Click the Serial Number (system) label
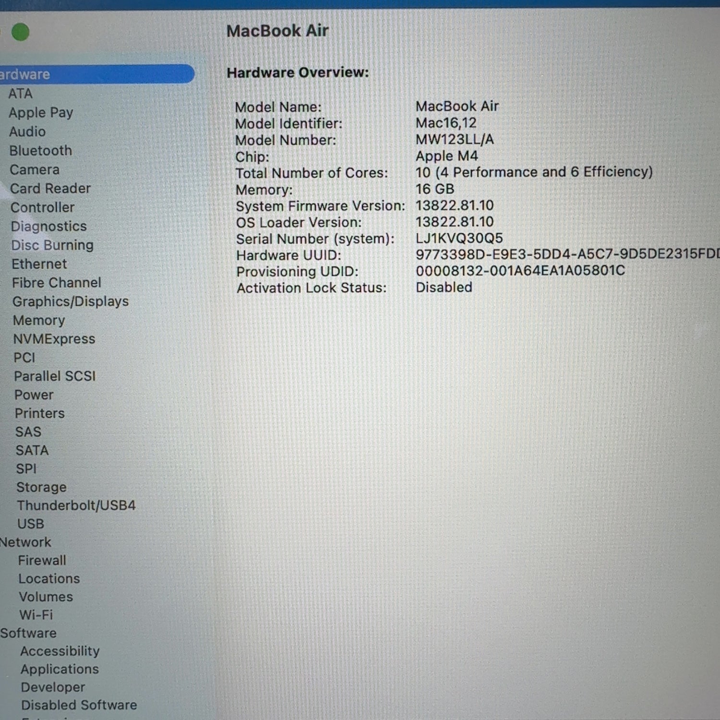This screenshot has width=720, height=720. coord(315,239)
